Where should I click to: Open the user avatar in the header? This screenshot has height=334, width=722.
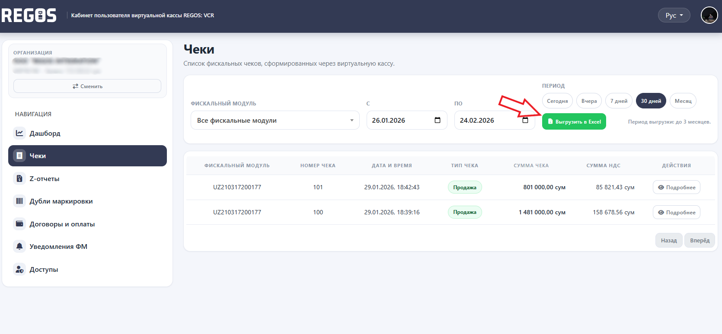pos(709,16)
